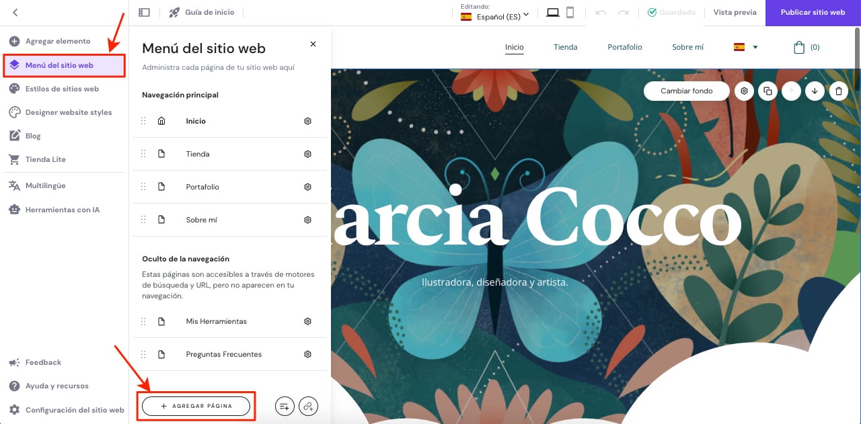Duplicate the section using copy icon
Viewport: 861px width, 424px height.
(x=768, y=91)
